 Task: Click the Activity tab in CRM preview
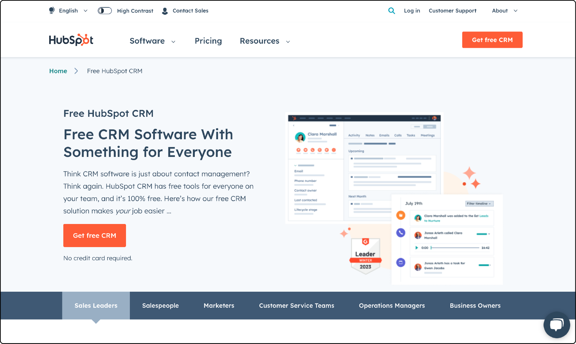[x=354, y=135]
